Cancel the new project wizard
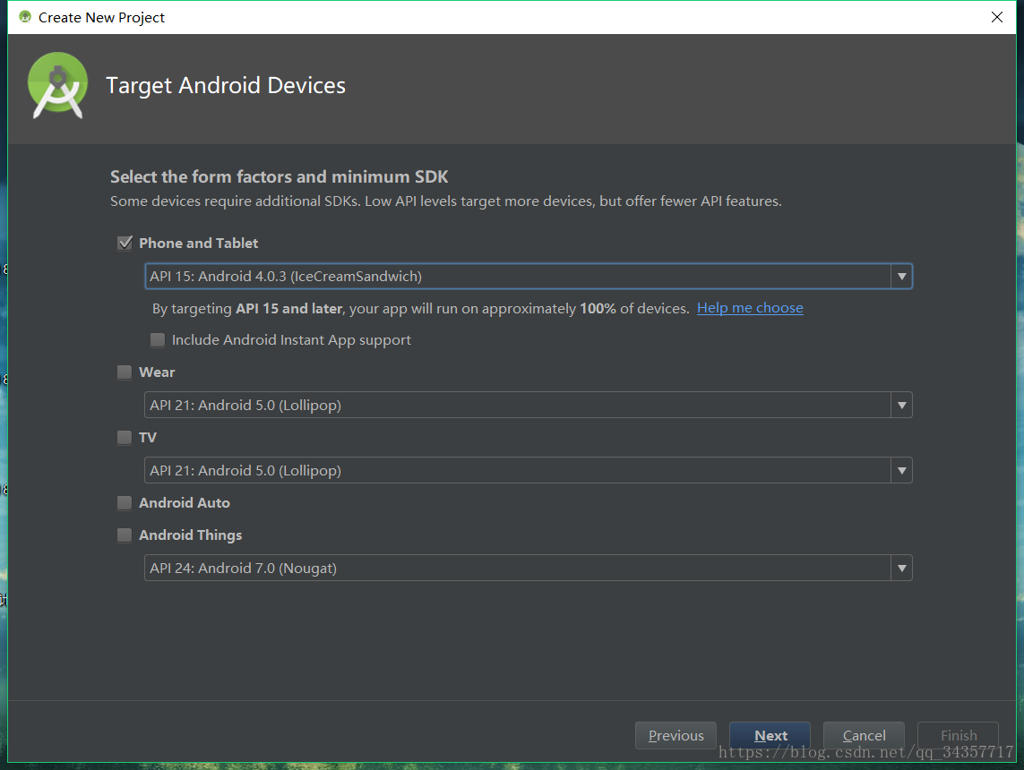Viewport: 1024px width, 770px height. point(864,735)
